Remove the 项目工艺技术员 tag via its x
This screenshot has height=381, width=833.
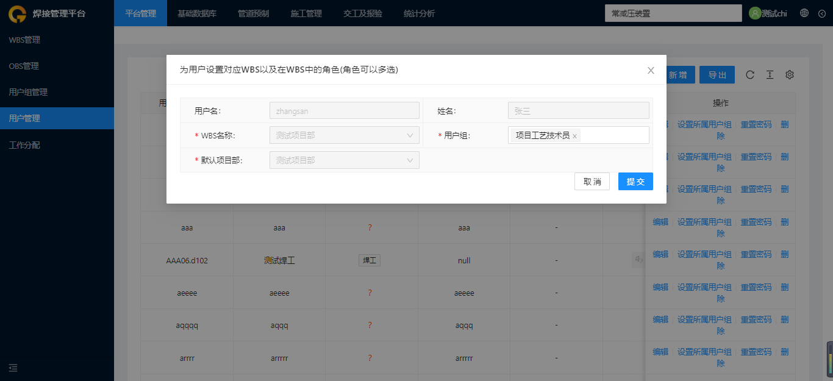(574, 136)
